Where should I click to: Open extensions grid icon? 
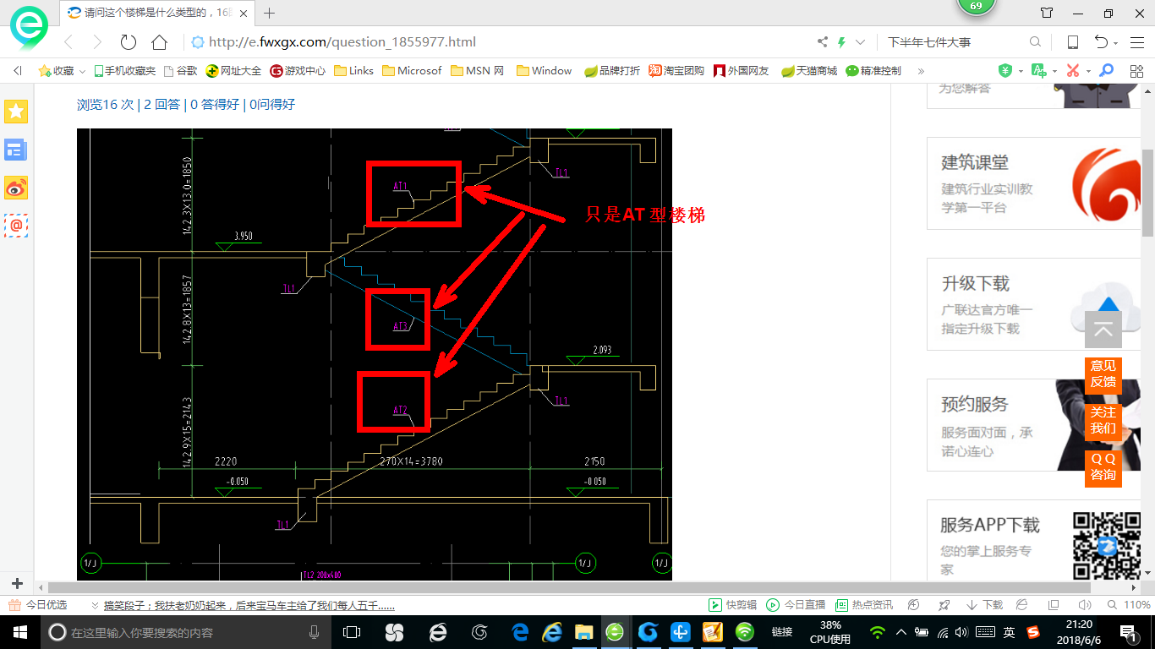coord(1136,71)
